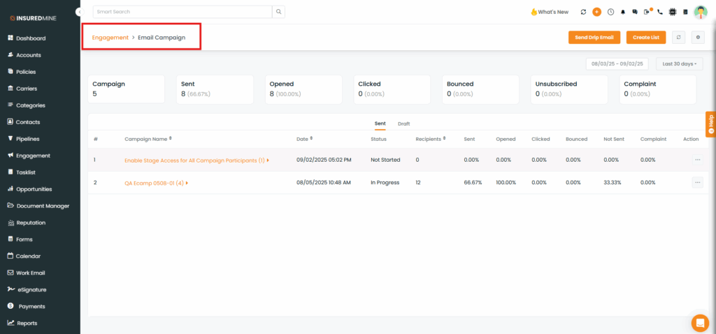Click the Smart Search input field
This screenshot has height=334, width=716.
coord(182,12)
